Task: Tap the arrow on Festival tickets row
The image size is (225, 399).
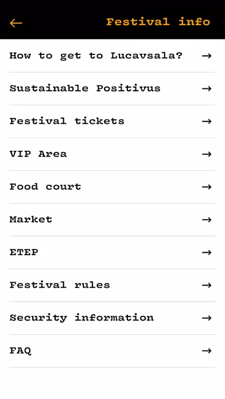Action: tap(207, 121)
